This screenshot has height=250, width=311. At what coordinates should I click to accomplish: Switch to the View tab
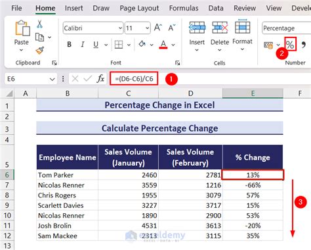pyautogui.click(x=274, y=8)
